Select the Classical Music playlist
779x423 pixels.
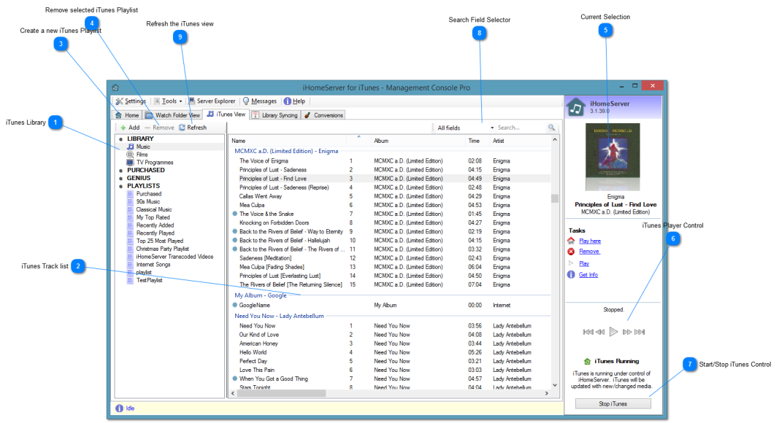(154, 209)
